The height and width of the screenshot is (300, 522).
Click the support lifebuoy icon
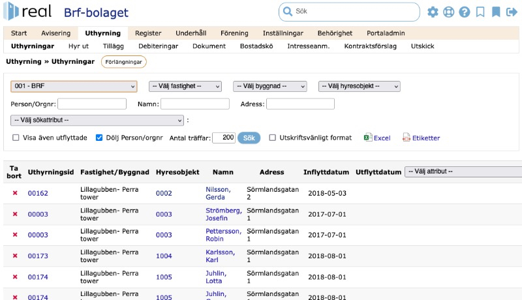(449, 12)
